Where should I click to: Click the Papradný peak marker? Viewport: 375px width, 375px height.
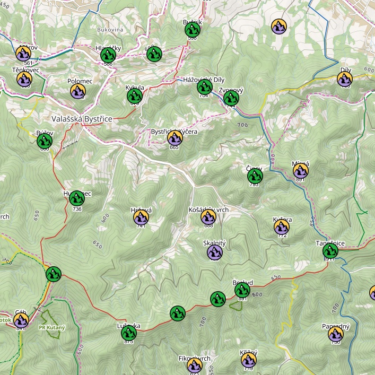point(335,334)
